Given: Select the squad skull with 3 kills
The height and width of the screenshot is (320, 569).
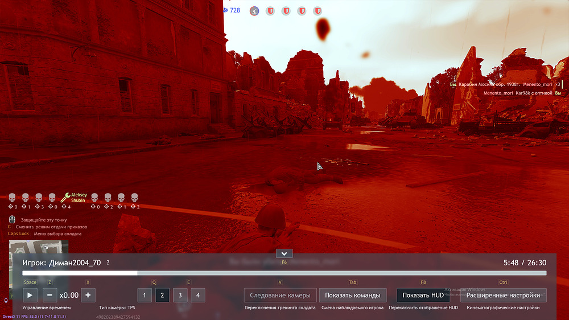Looking at the screenshot, I should pos(39,198).
